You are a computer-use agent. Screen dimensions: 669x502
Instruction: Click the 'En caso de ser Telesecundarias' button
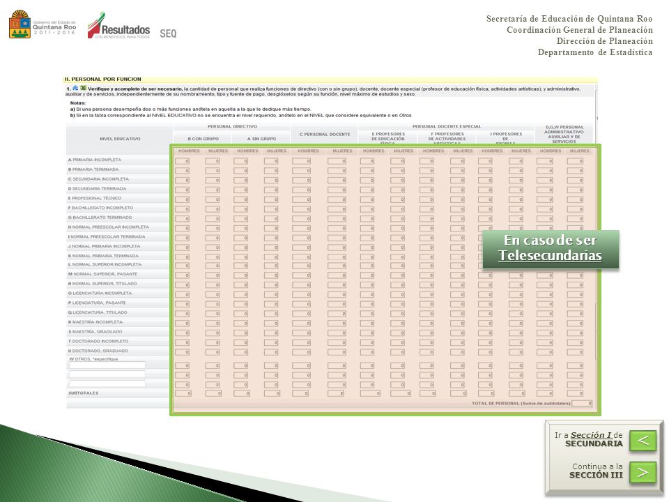point(551,249)
